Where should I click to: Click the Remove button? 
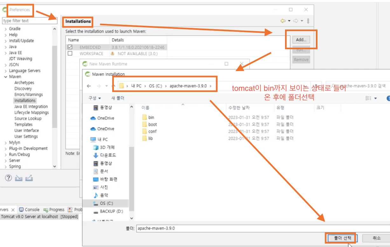[301, 60]
